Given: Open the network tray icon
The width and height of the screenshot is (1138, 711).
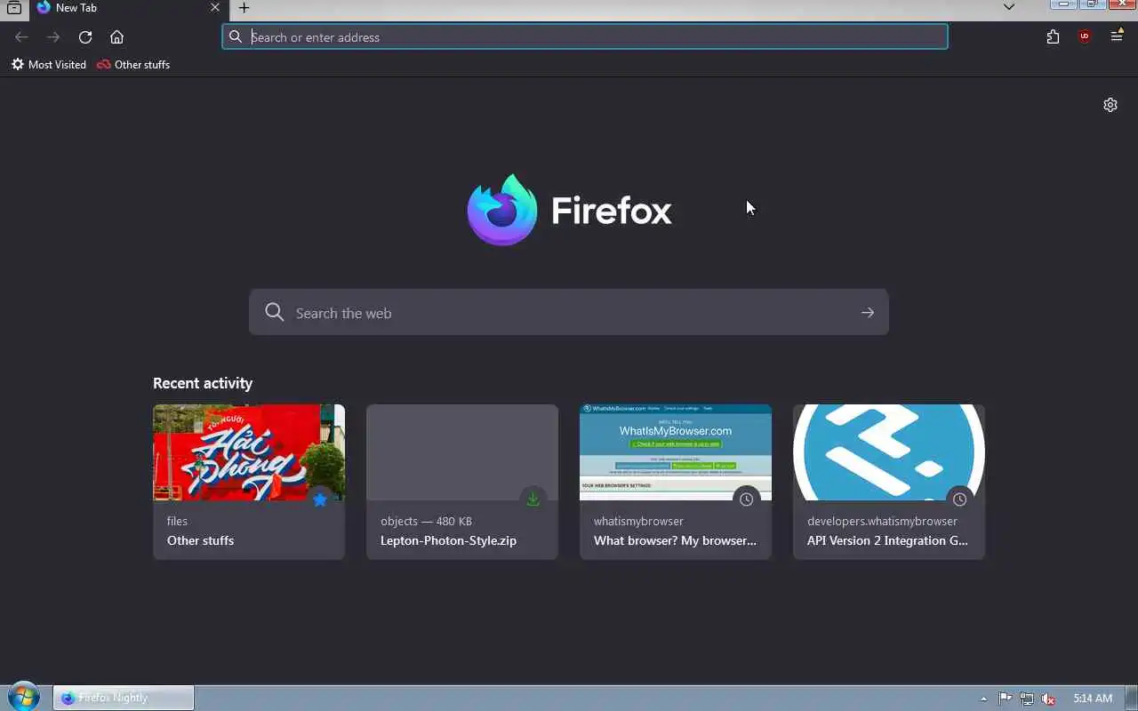Looking at the screenshot, I should pyautogui.click(x=1027, y=699).
